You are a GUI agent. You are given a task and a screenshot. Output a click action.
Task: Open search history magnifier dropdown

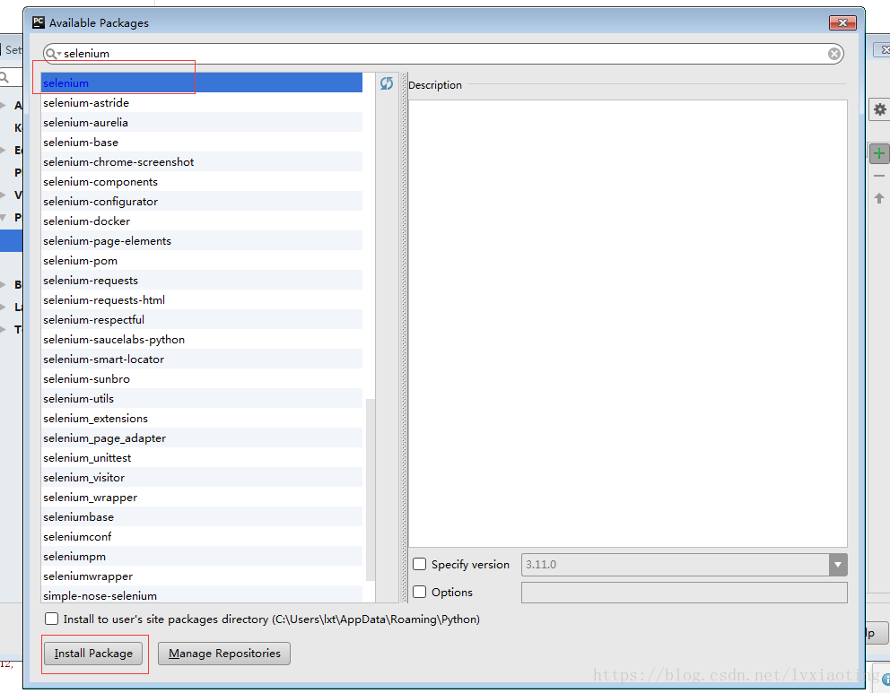53,54
